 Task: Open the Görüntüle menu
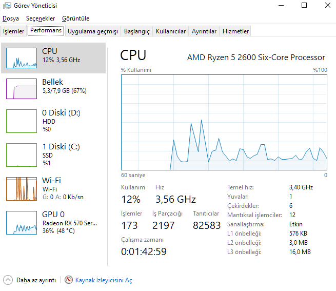75,18
